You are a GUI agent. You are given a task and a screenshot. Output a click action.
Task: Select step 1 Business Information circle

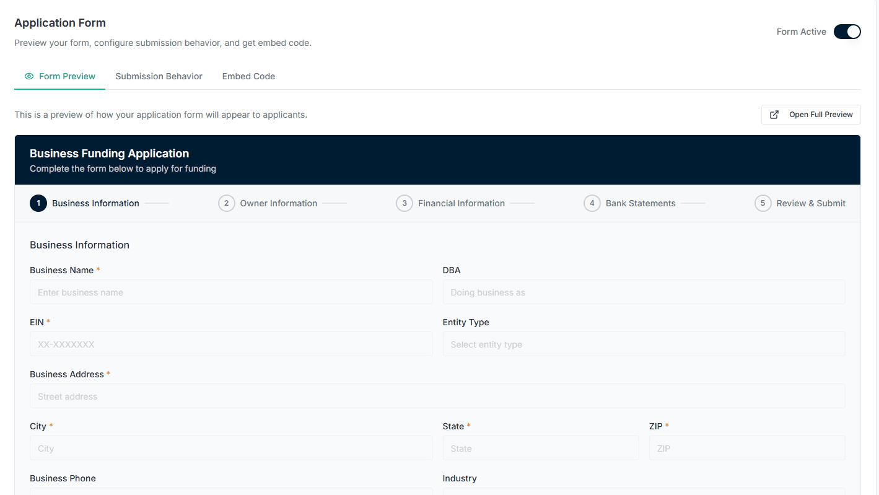pos(38,203)
